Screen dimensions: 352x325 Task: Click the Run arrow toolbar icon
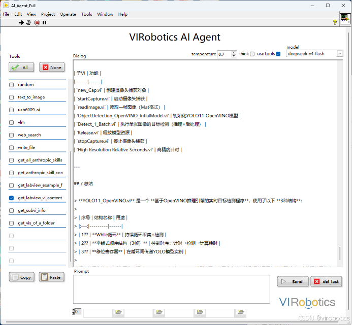pos(21,22)
